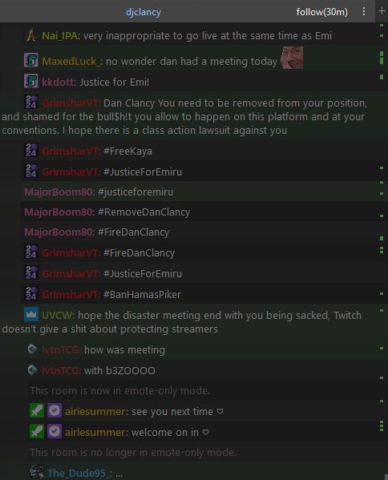The width and height of the screenshot is (388, 480).
Task: Click purple verified badge on 'welcome on in'
Action: 55,431
